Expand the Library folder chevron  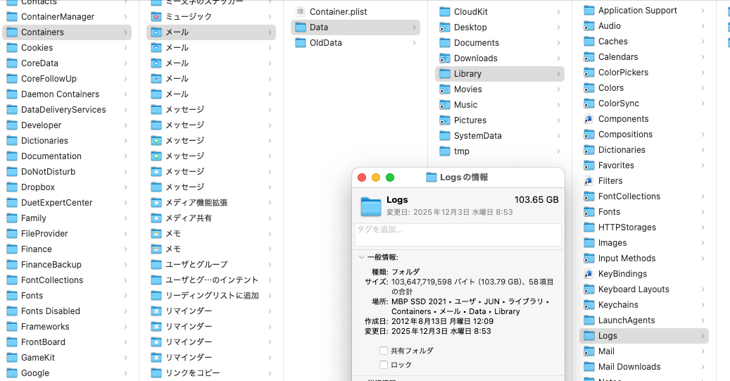click(558, 74)
